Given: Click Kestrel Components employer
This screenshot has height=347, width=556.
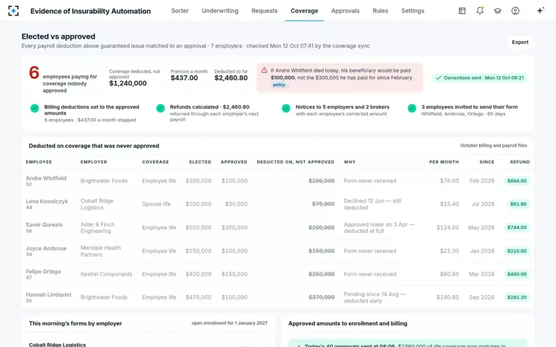Looking at the screenshot, I should [x=106, y=274].
